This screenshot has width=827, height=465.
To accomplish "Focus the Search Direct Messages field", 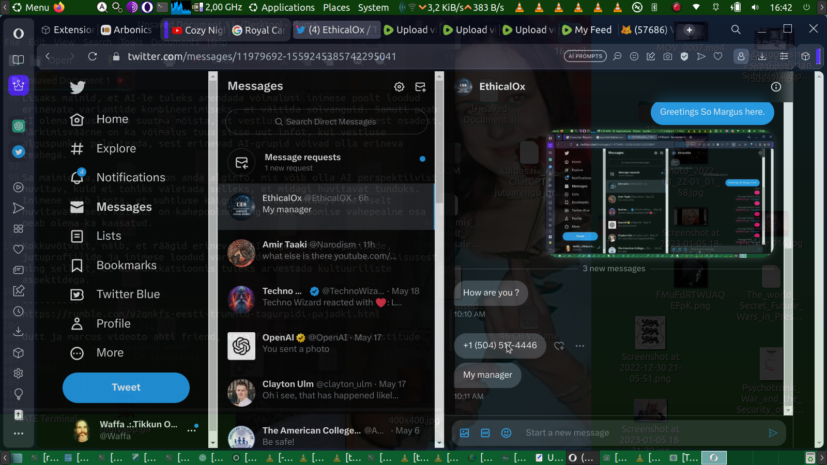I will pos(327,121).
